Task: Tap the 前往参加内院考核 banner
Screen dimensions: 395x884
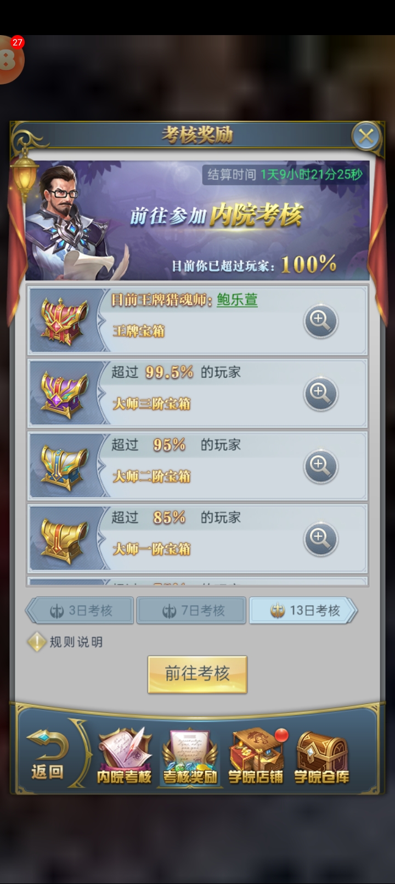Action: coord(198,220)
